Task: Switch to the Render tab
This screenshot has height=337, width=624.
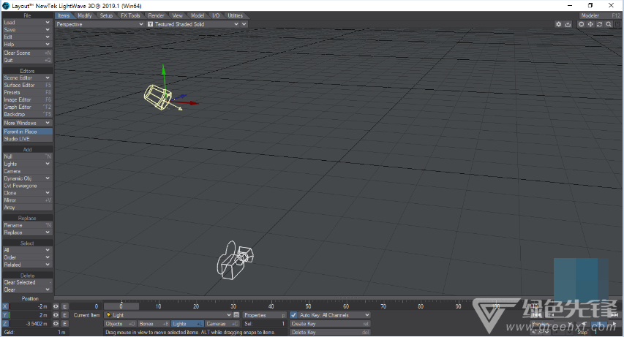Action: pos(156,15)
